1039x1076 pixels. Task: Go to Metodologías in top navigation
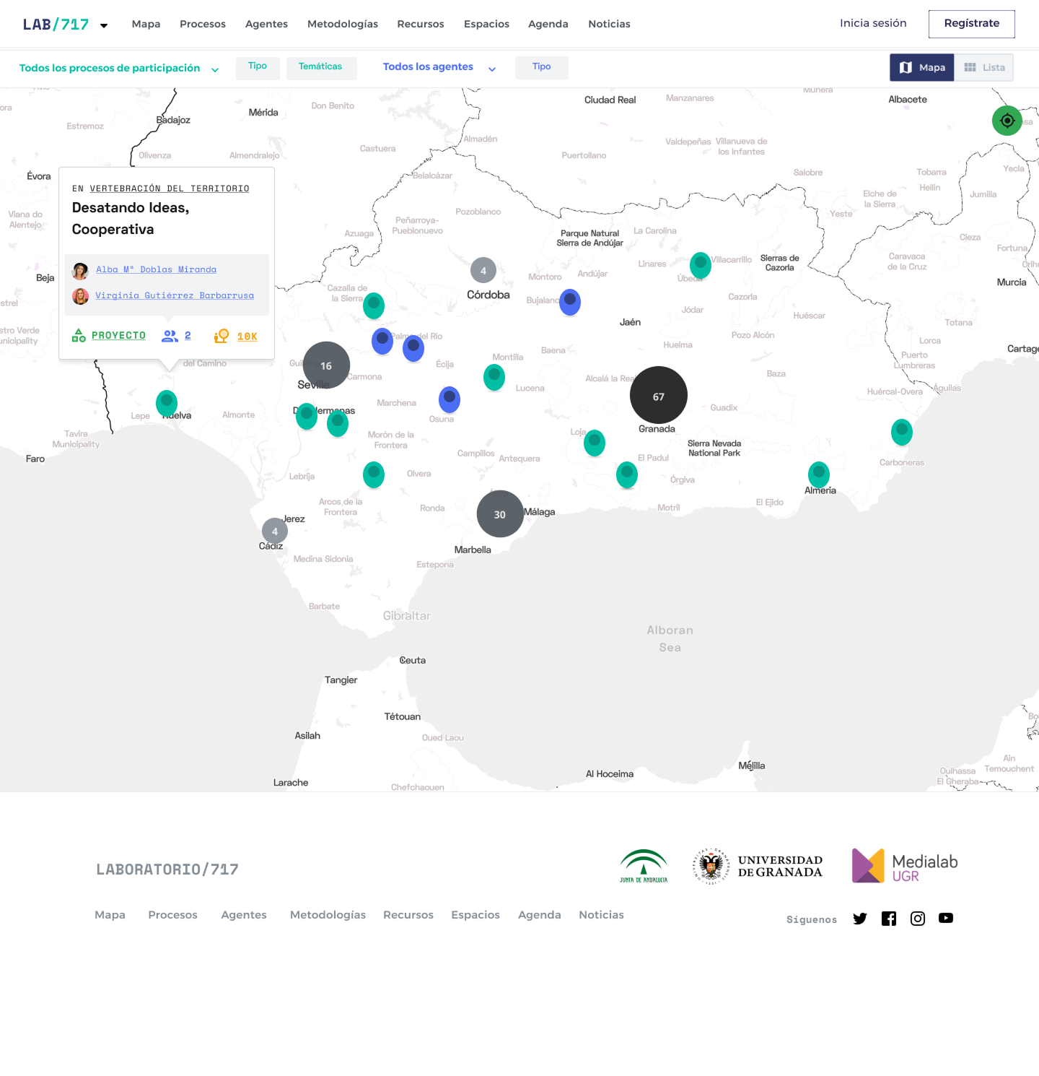342,24
